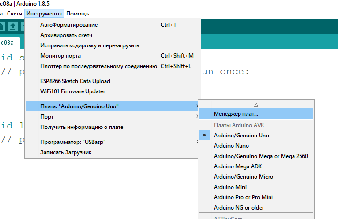Viewport: 338px width, 219px height.
Task: Expand the Программатор: "USBasp" submenu
Action: (113, 142)
